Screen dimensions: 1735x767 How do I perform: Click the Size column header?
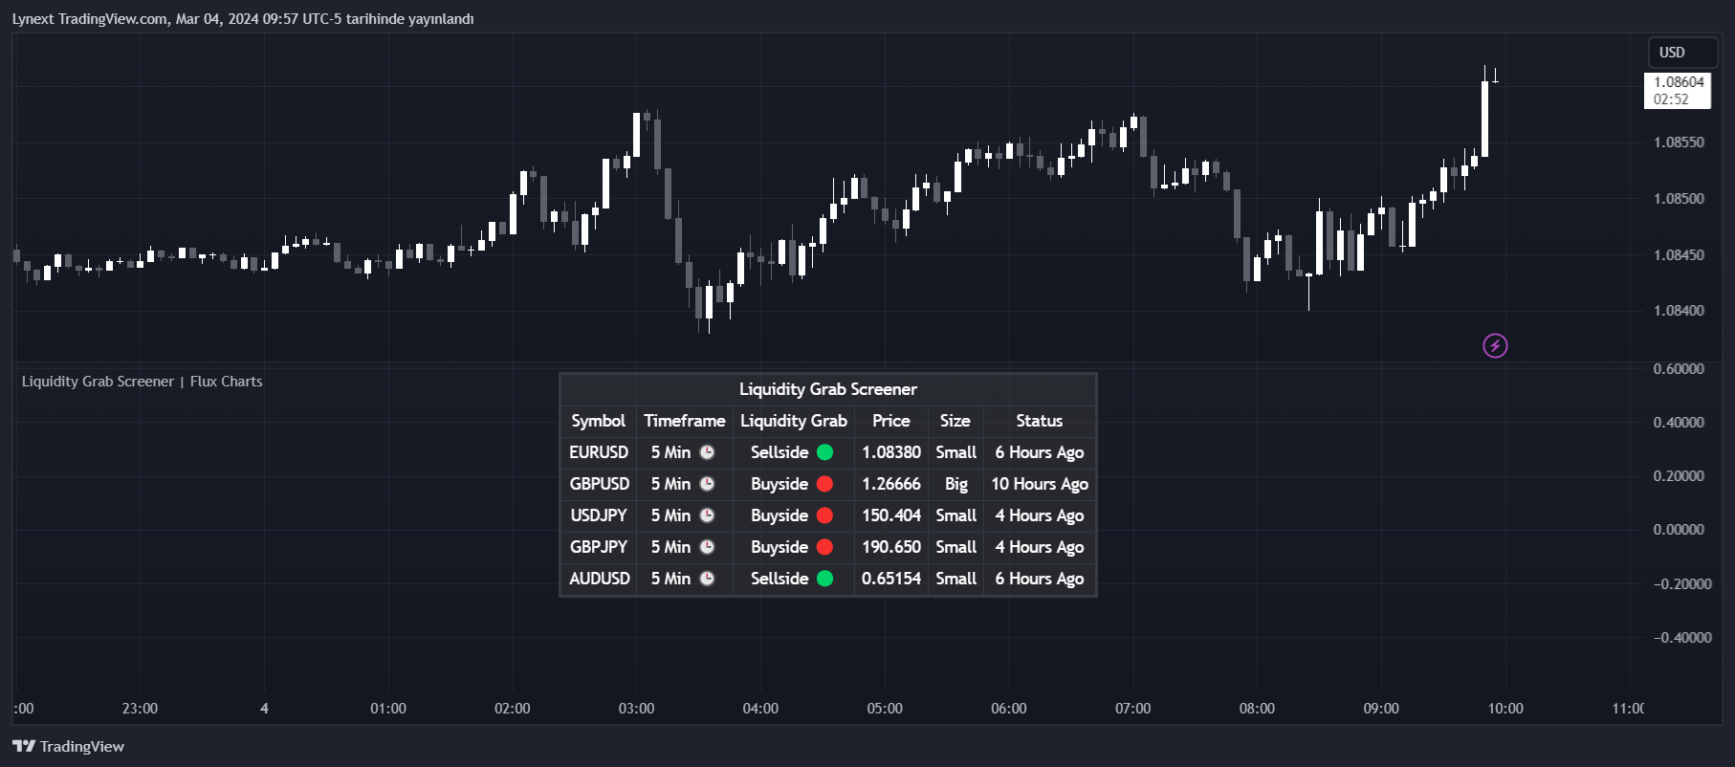[x=955, y=421]
